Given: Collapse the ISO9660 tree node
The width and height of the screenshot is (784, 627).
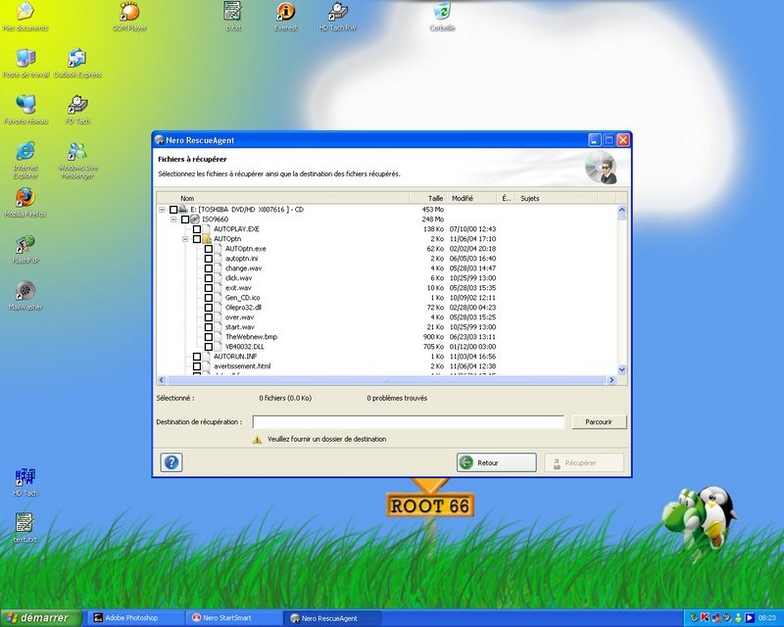Looking at the screenshot, I should pyautogui.click(x=173, y=219).
